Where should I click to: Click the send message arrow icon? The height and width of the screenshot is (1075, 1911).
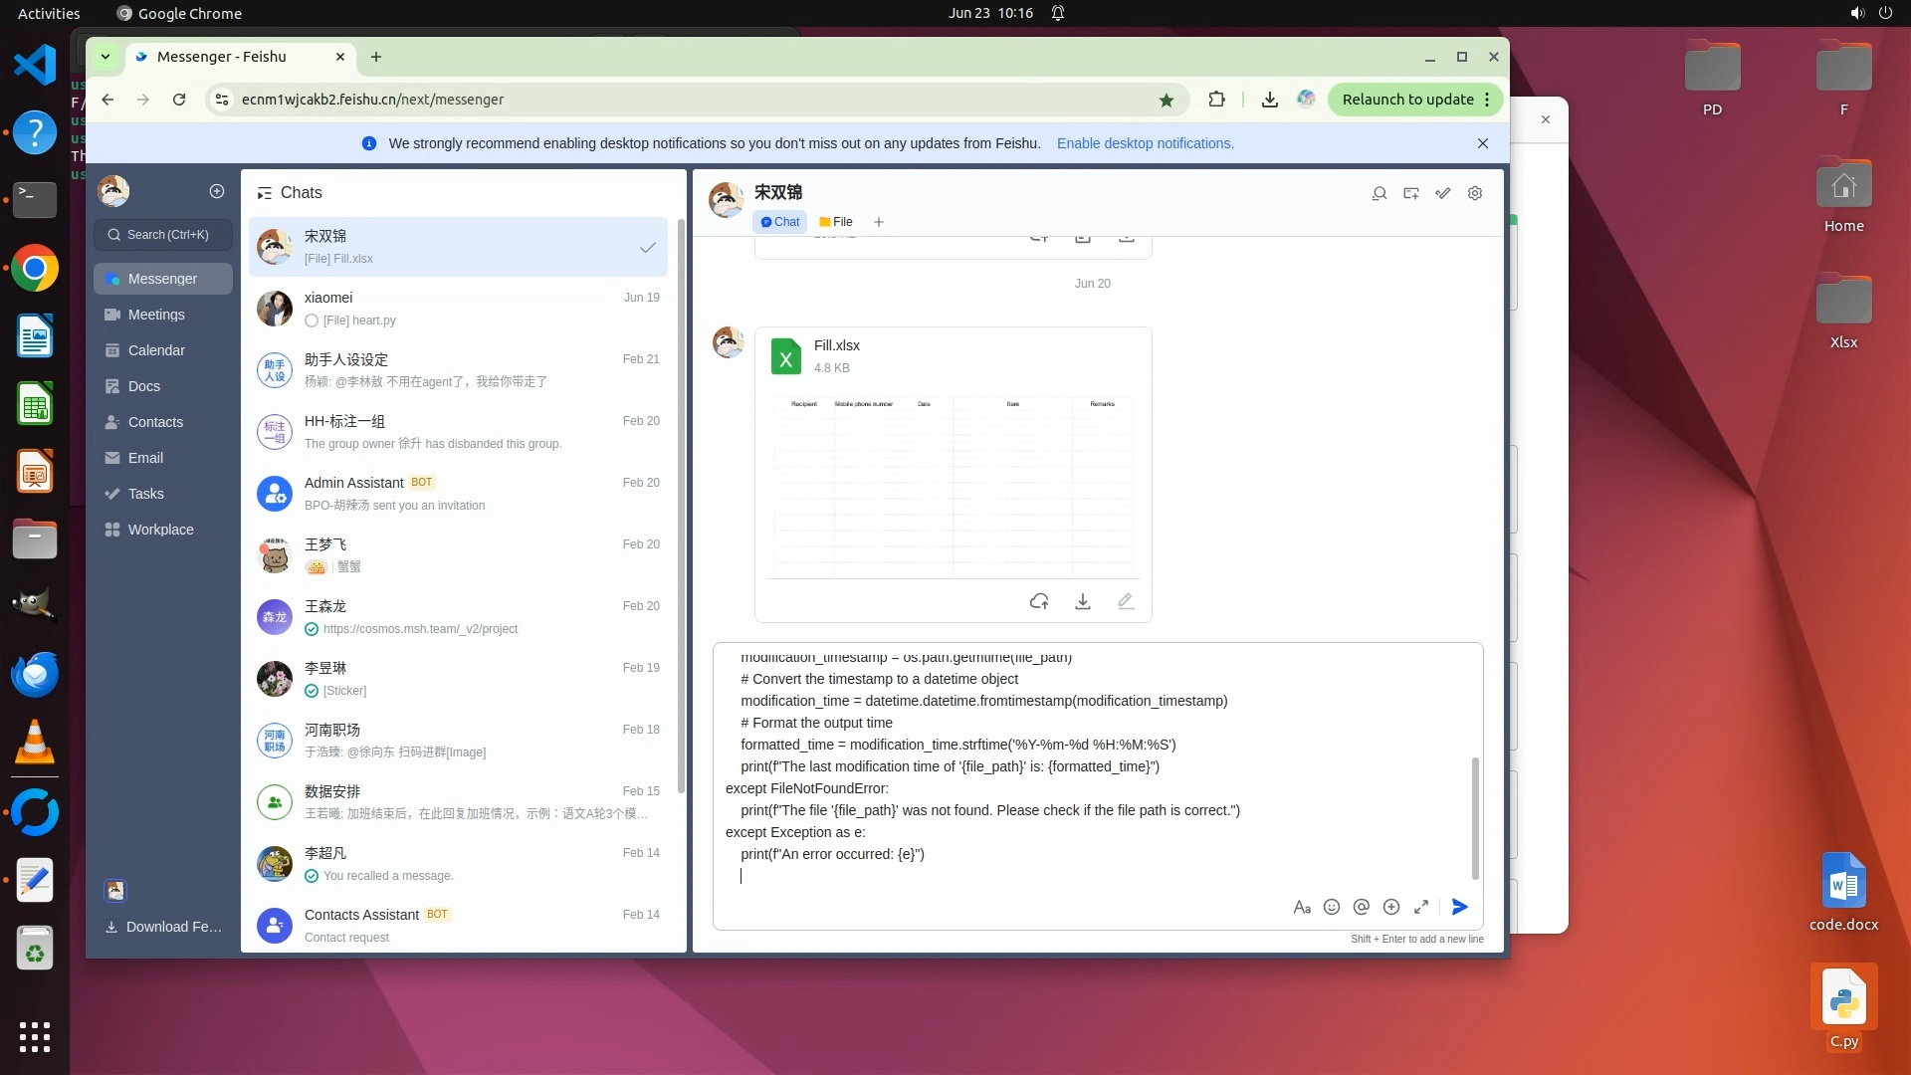tap(1459, 907)
